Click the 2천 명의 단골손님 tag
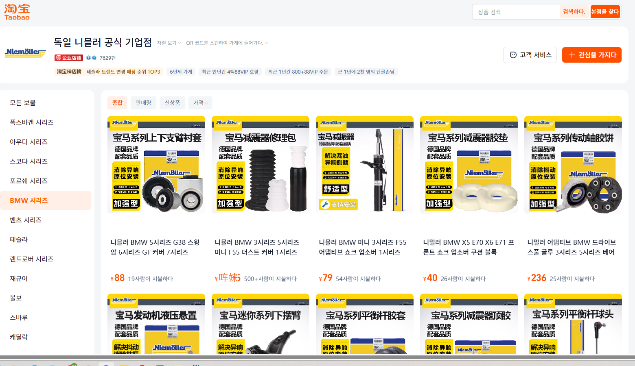 point(366,72)
